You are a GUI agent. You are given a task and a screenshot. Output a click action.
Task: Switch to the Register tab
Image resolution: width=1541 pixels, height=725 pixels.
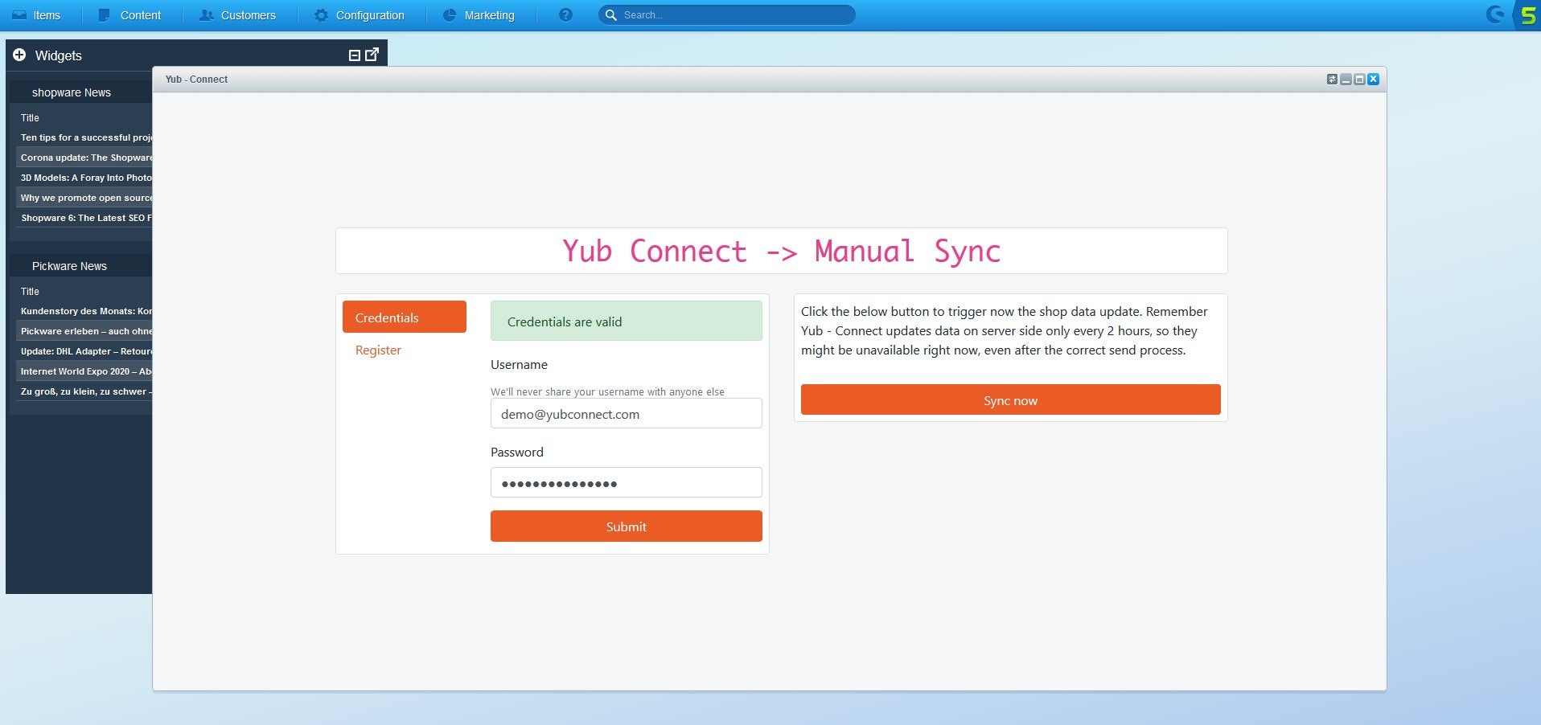click(378, 350)
